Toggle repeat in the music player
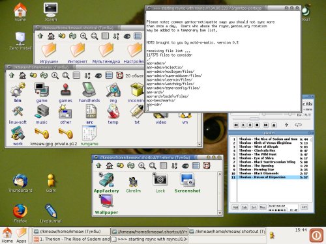The image size is (326, 244). point(298,125)
